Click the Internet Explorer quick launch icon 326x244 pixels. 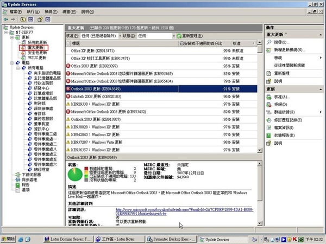click(21, 239)
